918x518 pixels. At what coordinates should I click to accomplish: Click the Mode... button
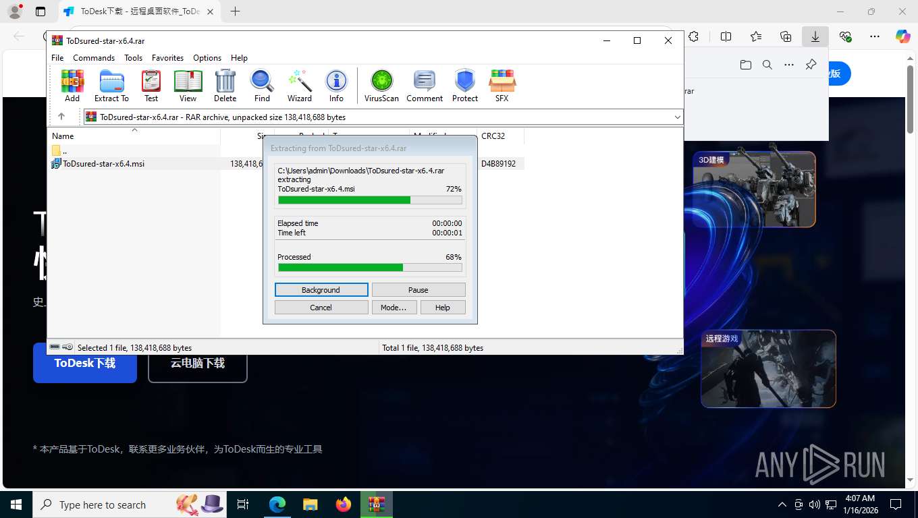[x=394, y=308]
